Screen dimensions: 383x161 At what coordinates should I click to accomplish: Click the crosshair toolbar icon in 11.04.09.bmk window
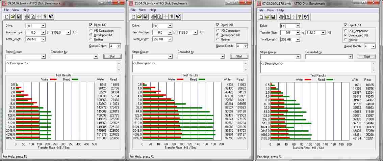point(165,17)
